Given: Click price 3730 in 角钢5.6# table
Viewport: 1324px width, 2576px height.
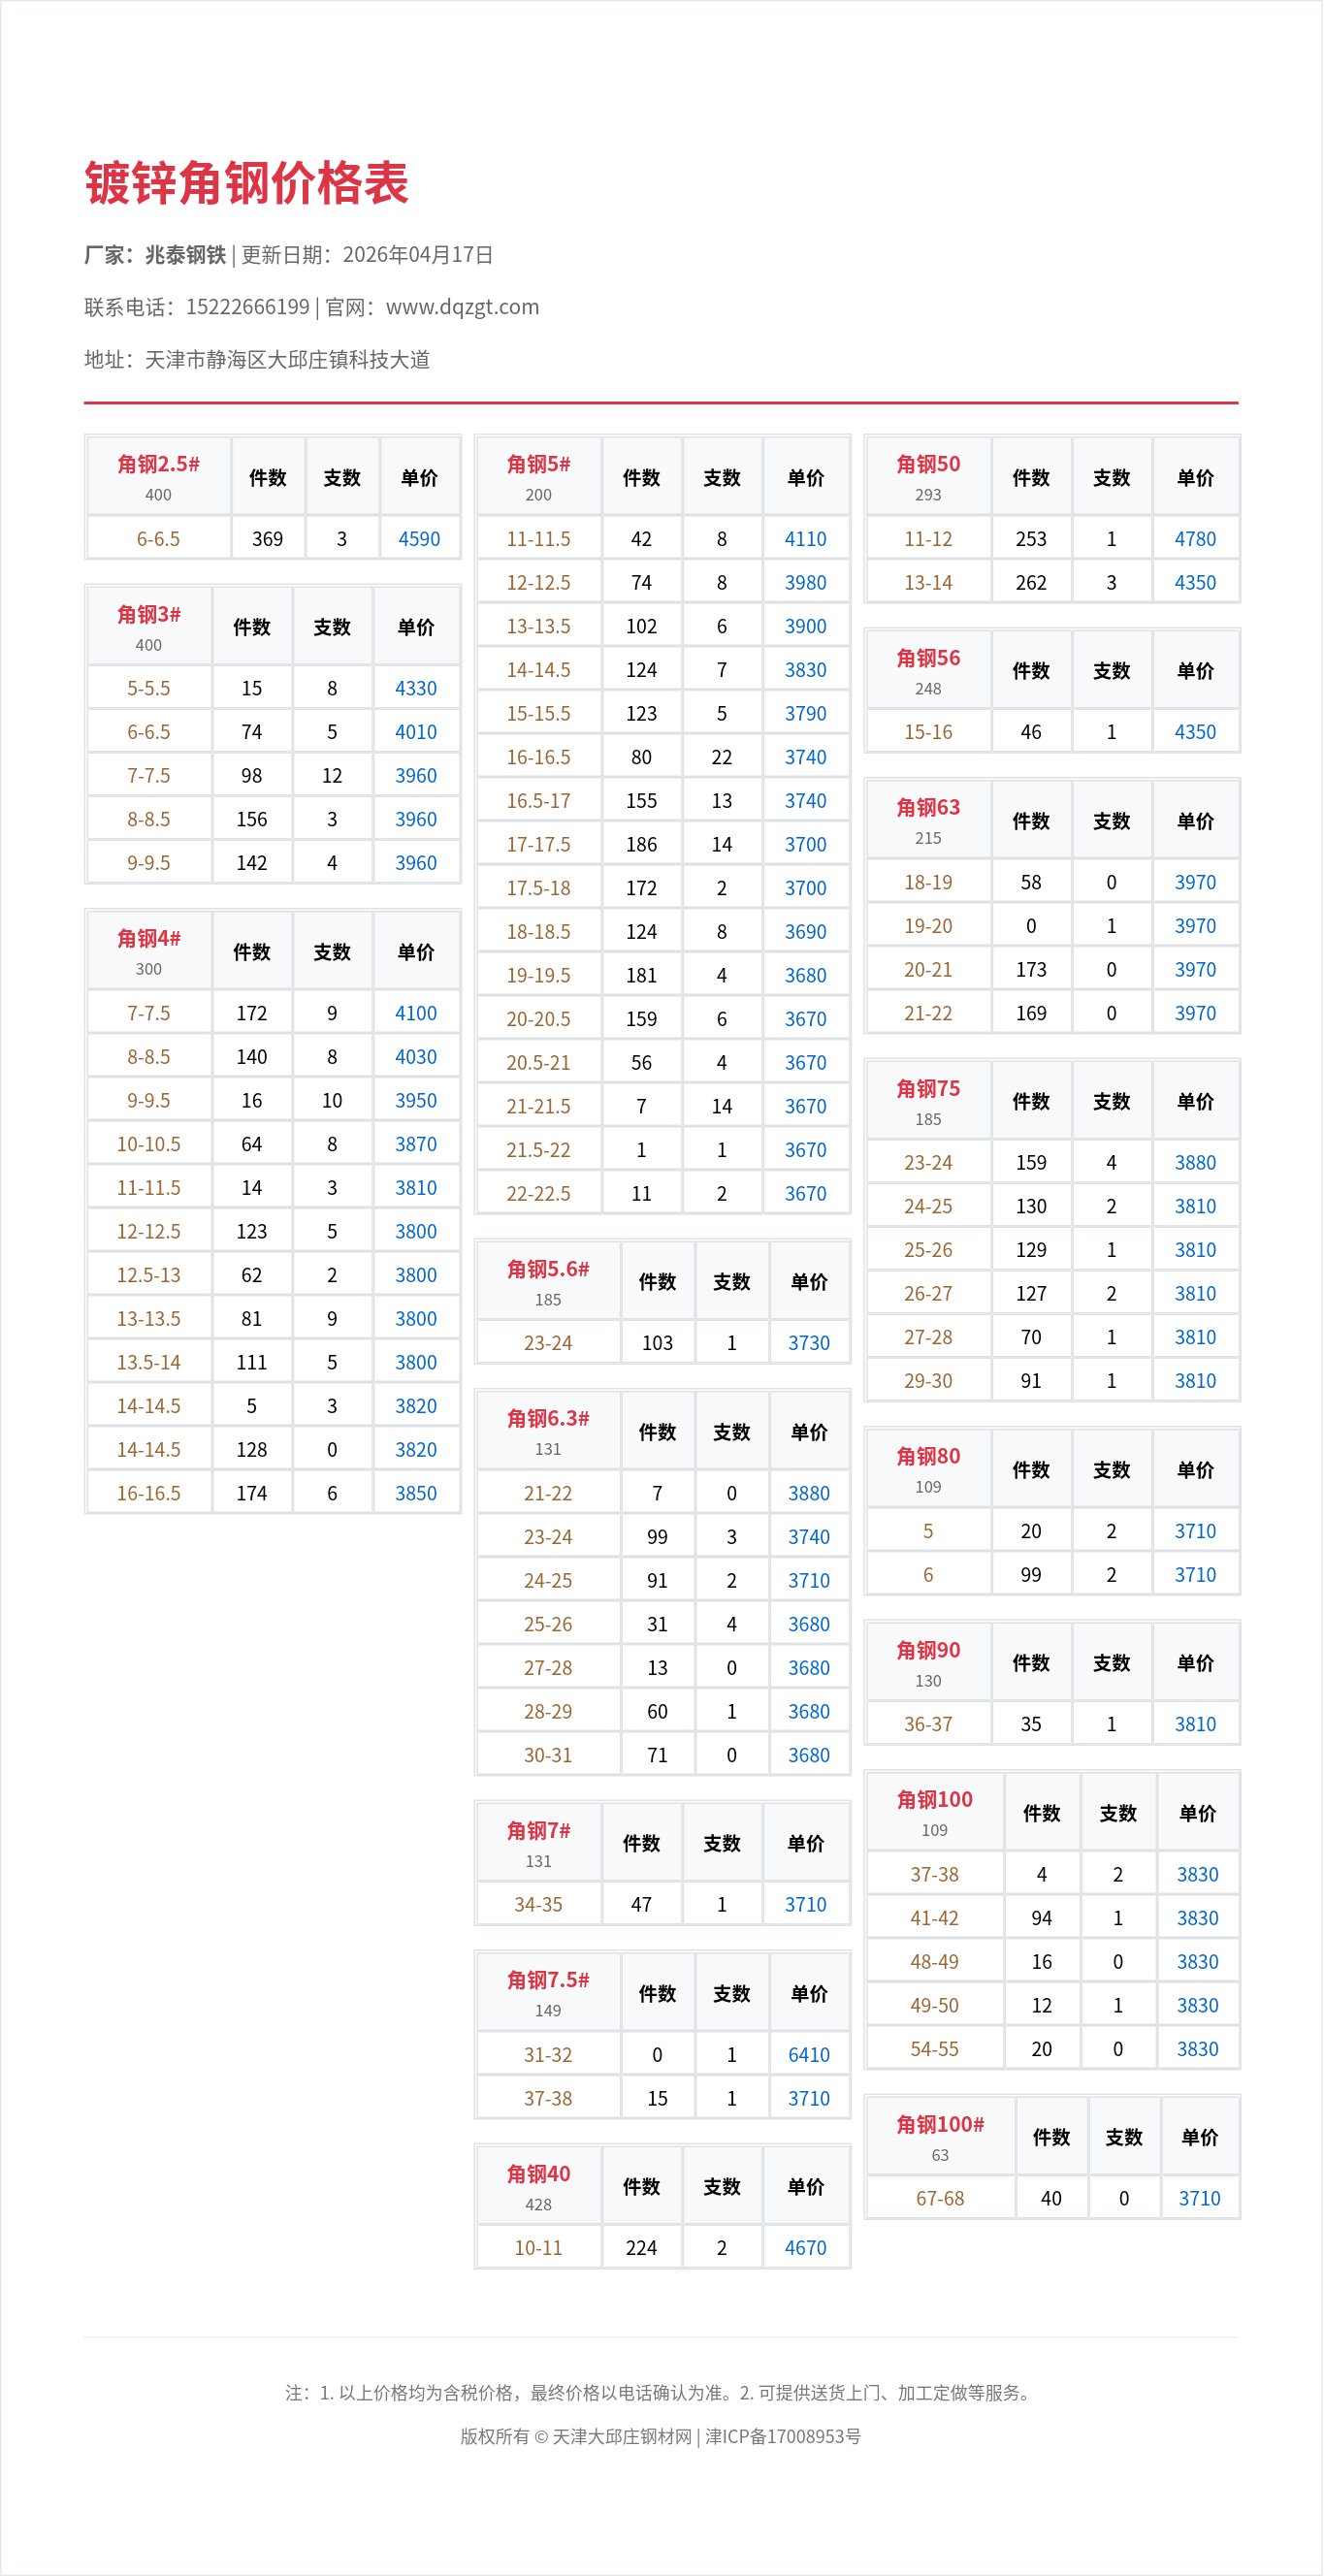Looking at the screenshot, I should (x=809, y=1343).
